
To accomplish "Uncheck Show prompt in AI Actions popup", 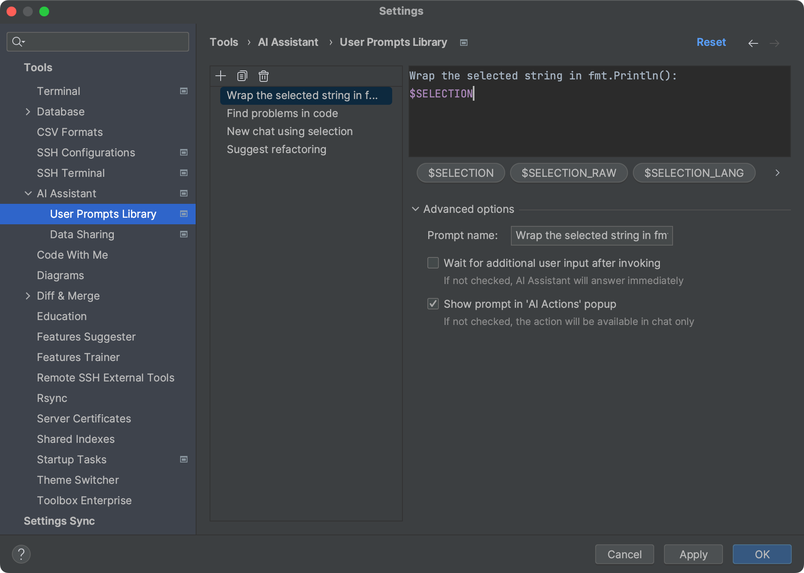I will point(433,304).
